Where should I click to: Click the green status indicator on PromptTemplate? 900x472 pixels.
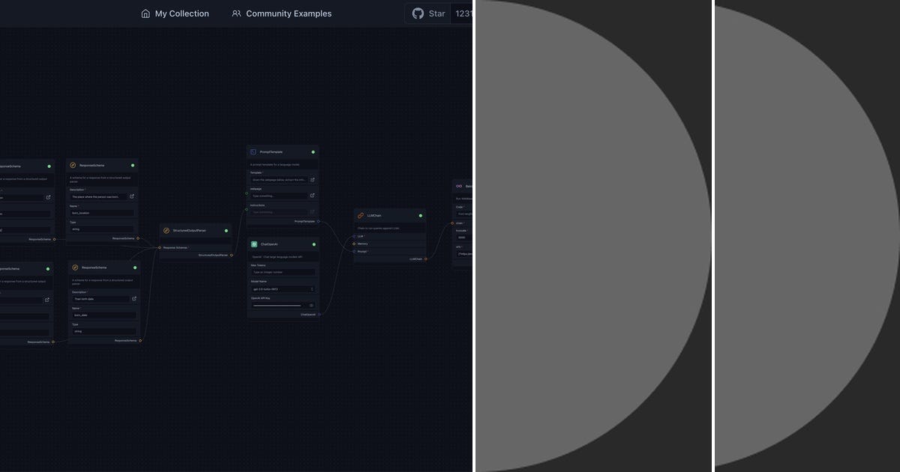[313, 151]
